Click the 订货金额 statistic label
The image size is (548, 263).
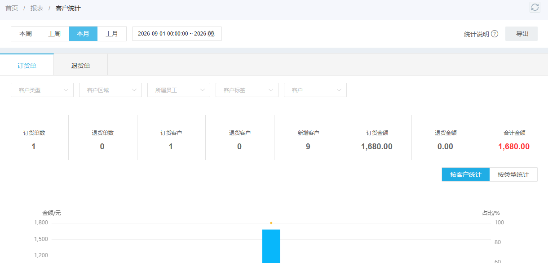(x=377, y=133)
